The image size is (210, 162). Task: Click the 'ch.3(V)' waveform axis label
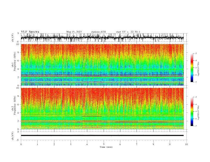(x=13, y=136)
